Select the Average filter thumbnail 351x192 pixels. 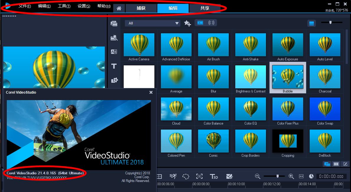[176, 77]
